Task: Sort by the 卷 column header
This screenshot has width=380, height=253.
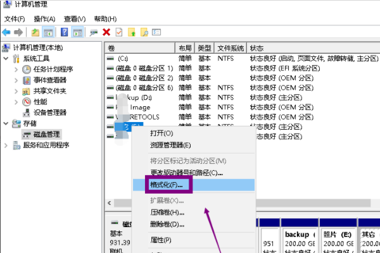Action: [x=140, y=48]
